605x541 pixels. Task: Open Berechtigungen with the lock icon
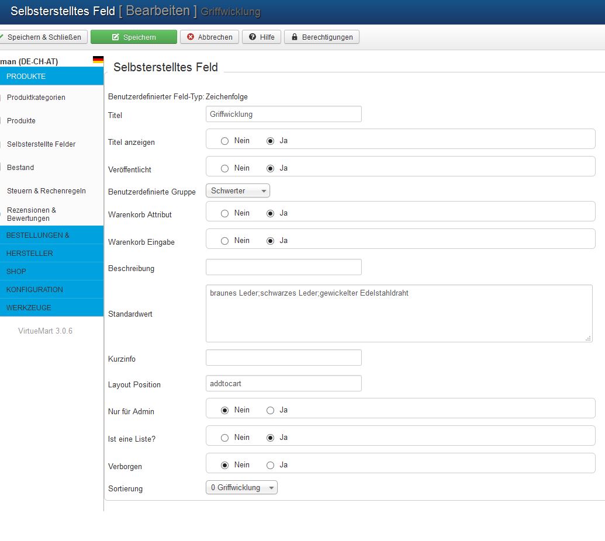321,37
